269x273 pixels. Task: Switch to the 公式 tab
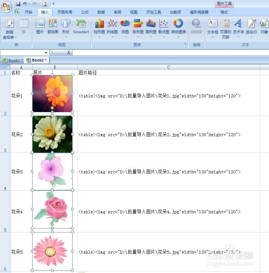pos(85,12)
